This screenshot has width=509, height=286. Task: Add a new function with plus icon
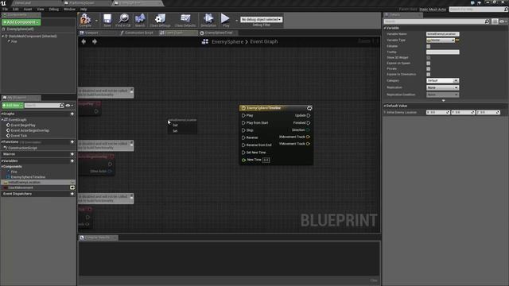[x=72, y=142]
